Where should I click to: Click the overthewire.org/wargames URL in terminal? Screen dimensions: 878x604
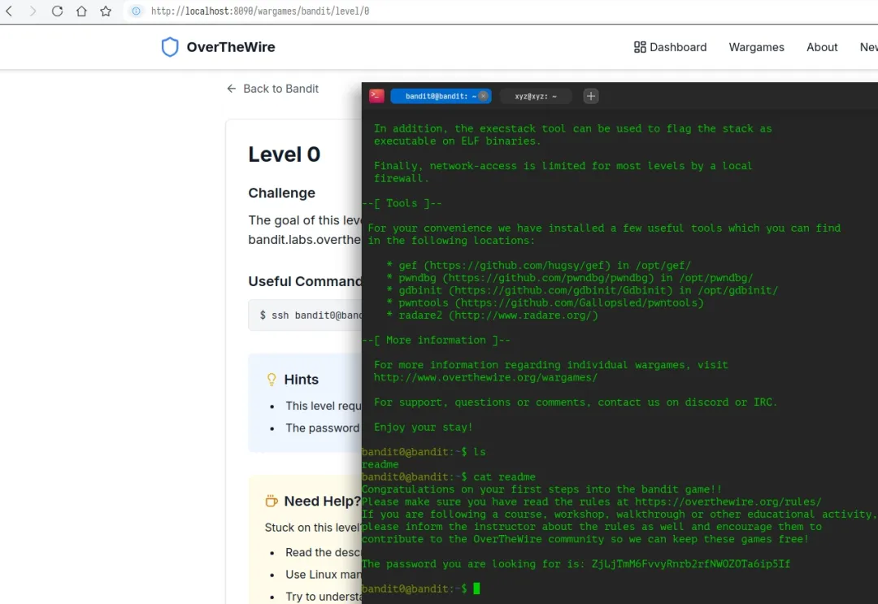click(485, 377)
